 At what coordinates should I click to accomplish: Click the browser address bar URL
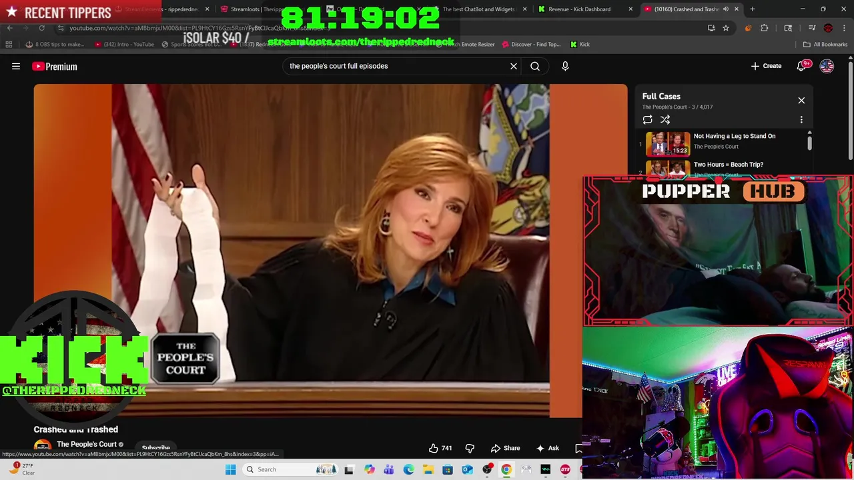click(200, 28)
